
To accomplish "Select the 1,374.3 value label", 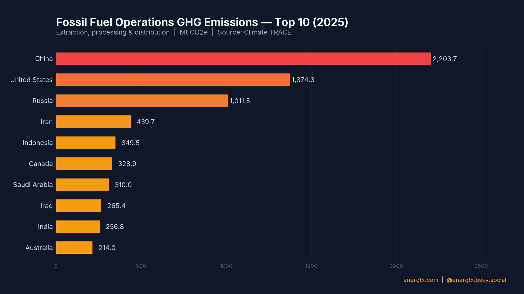I will pos(303,80).
